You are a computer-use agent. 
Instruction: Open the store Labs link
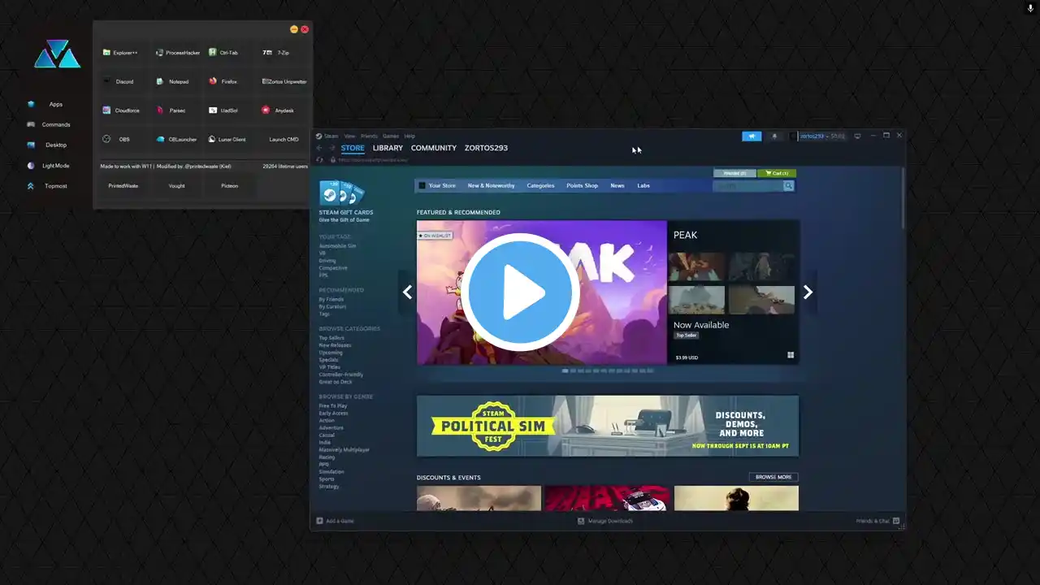point(643,185)
